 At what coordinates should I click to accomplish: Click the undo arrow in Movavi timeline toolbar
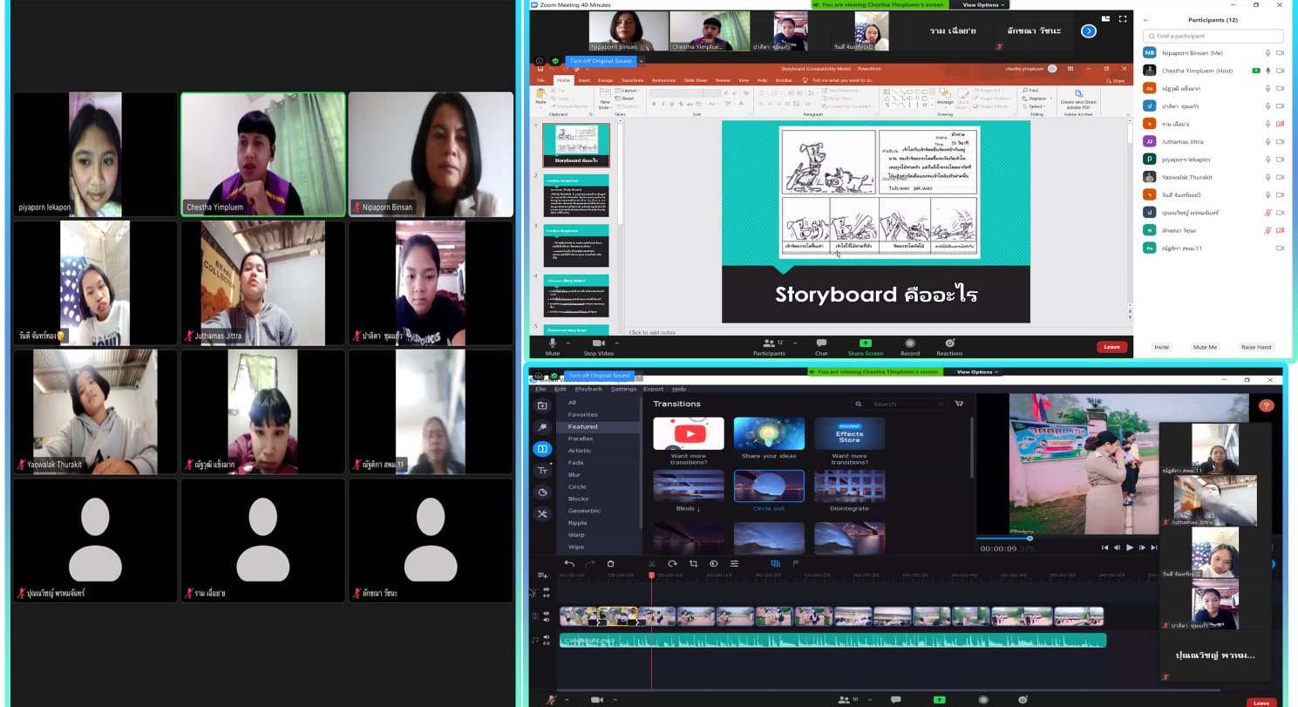click(x=569, y=564)
